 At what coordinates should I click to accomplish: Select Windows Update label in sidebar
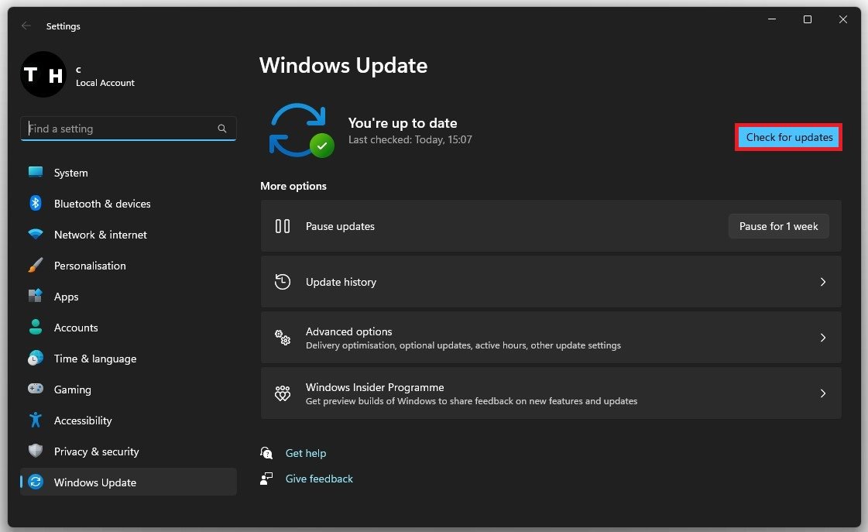(95, 482)
